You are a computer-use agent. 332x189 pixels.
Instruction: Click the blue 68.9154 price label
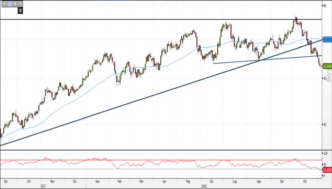click(x=326, y=41)
